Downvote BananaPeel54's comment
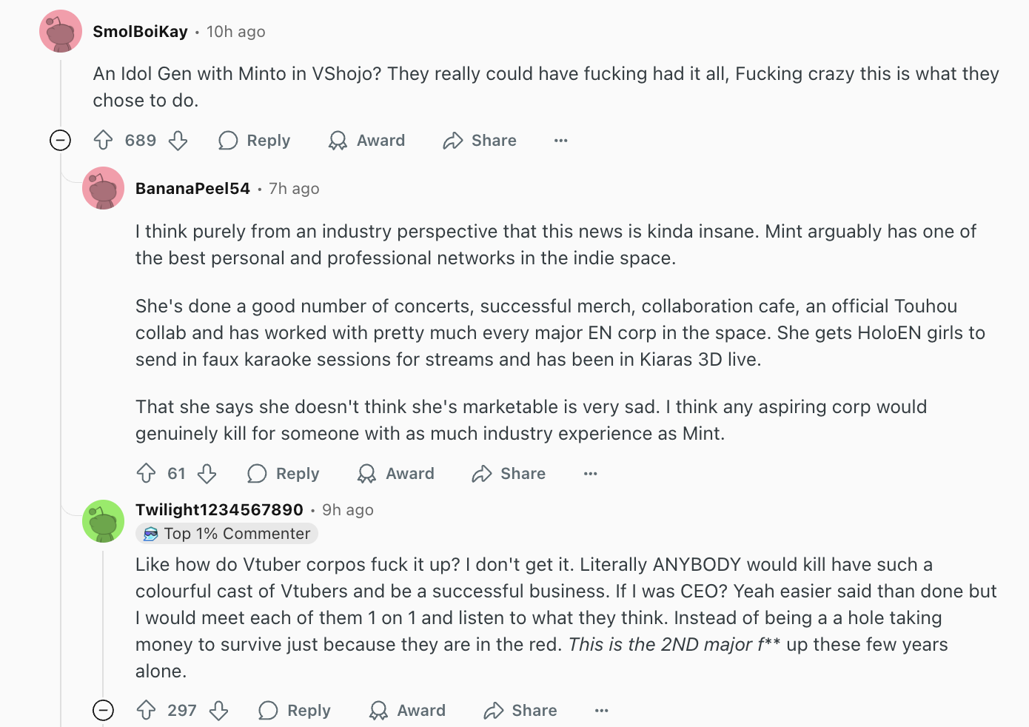Viewport: 1029px width, 727px height. (x=207, y=474)
